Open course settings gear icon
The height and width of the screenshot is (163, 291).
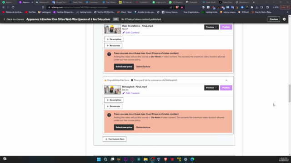(284, 19)
